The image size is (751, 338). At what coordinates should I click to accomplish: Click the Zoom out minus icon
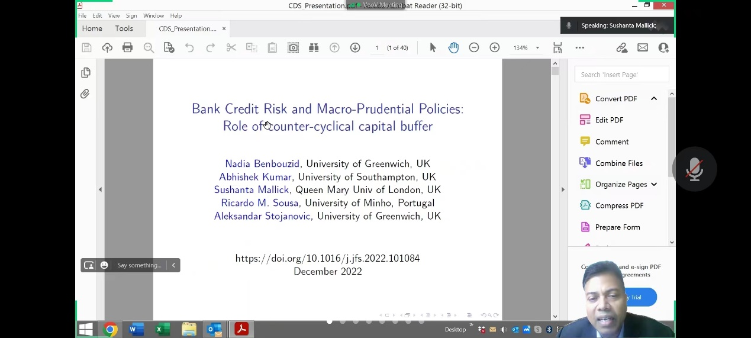pos(474,48)
